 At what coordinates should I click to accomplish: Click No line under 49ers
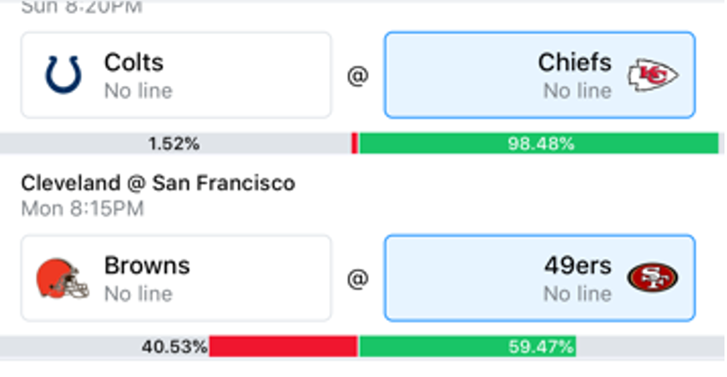[578, 294]
